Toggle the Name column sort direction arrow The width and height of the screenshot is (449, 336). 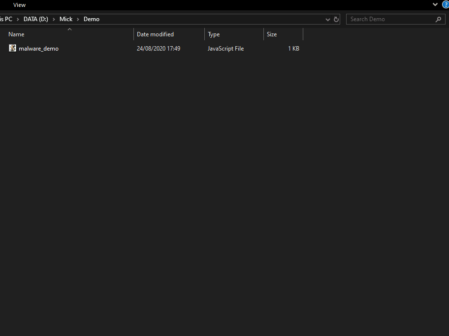(x=69, y=29)
